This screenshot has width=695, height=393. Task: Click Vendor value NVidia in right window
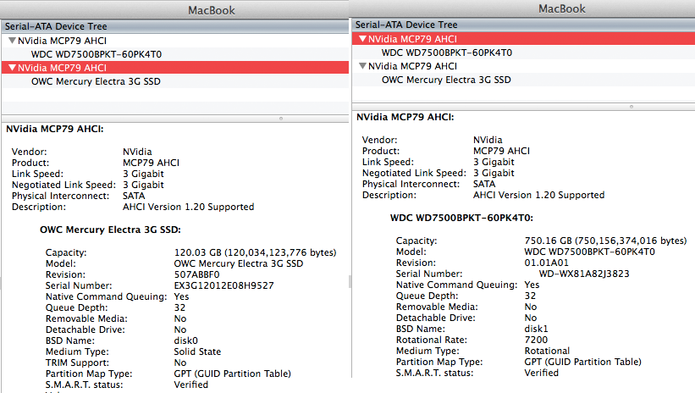[x=488, y=140]
